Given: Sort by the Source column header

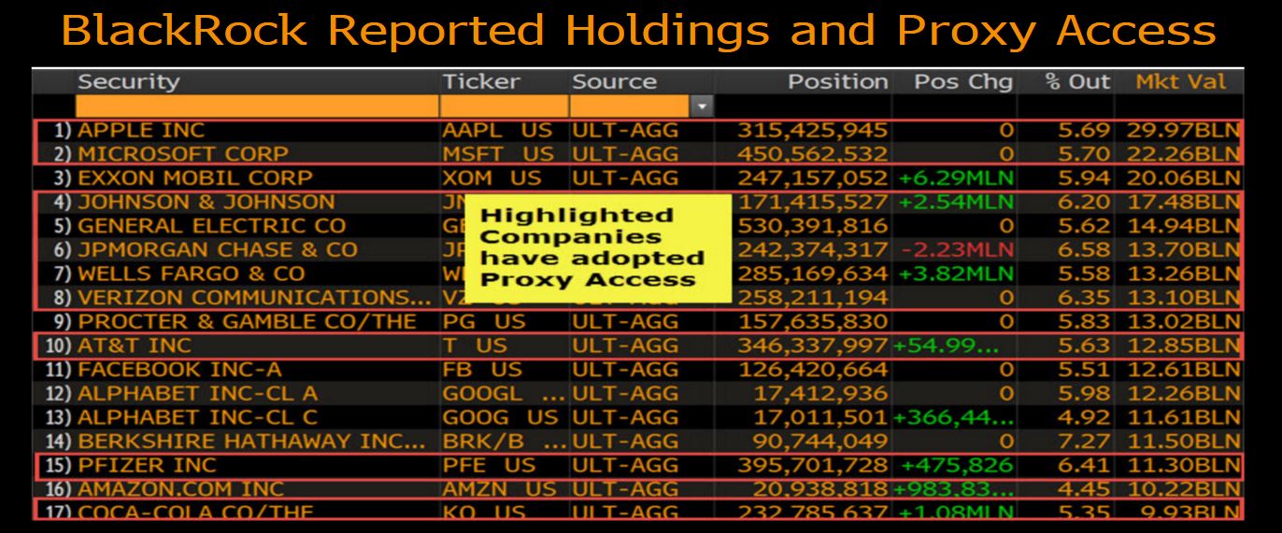Looking at the screenshot, I should coord(614,81).
